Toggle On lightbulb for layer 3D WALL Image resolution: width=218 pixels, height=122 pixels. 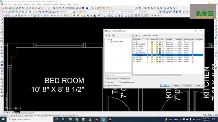[147, 57]
